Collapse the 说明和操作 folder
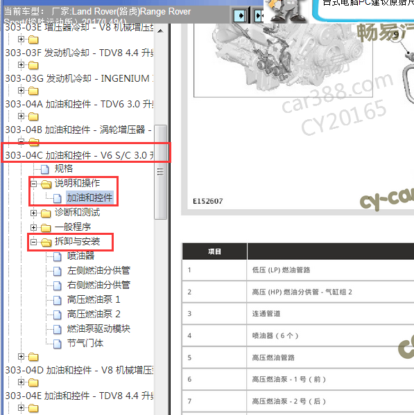The image size is (414, 415). 34,184
